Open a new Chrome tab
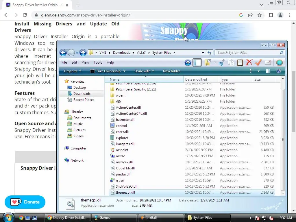 [78, 5]
